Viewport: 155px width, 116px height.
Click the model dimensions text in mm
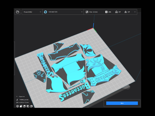point(22,102)
